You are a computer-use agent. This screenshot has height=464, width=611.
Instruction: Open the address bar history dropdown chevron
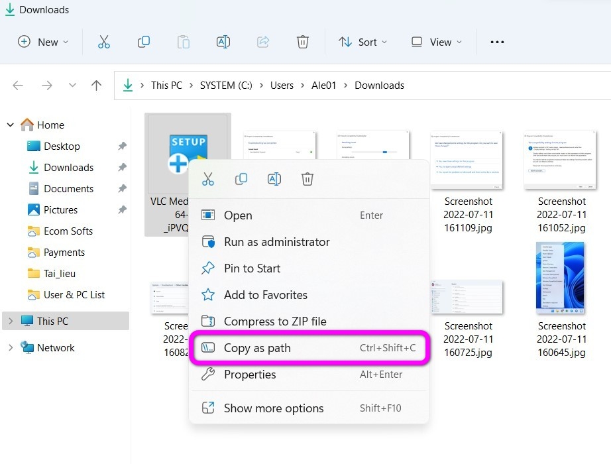point(72,85)
